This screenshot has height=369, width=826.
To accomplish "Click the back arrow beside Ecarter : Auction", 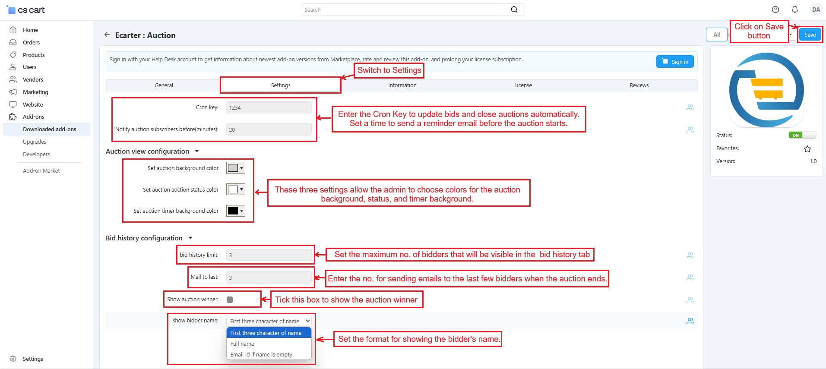I will (x=107, y=35).
